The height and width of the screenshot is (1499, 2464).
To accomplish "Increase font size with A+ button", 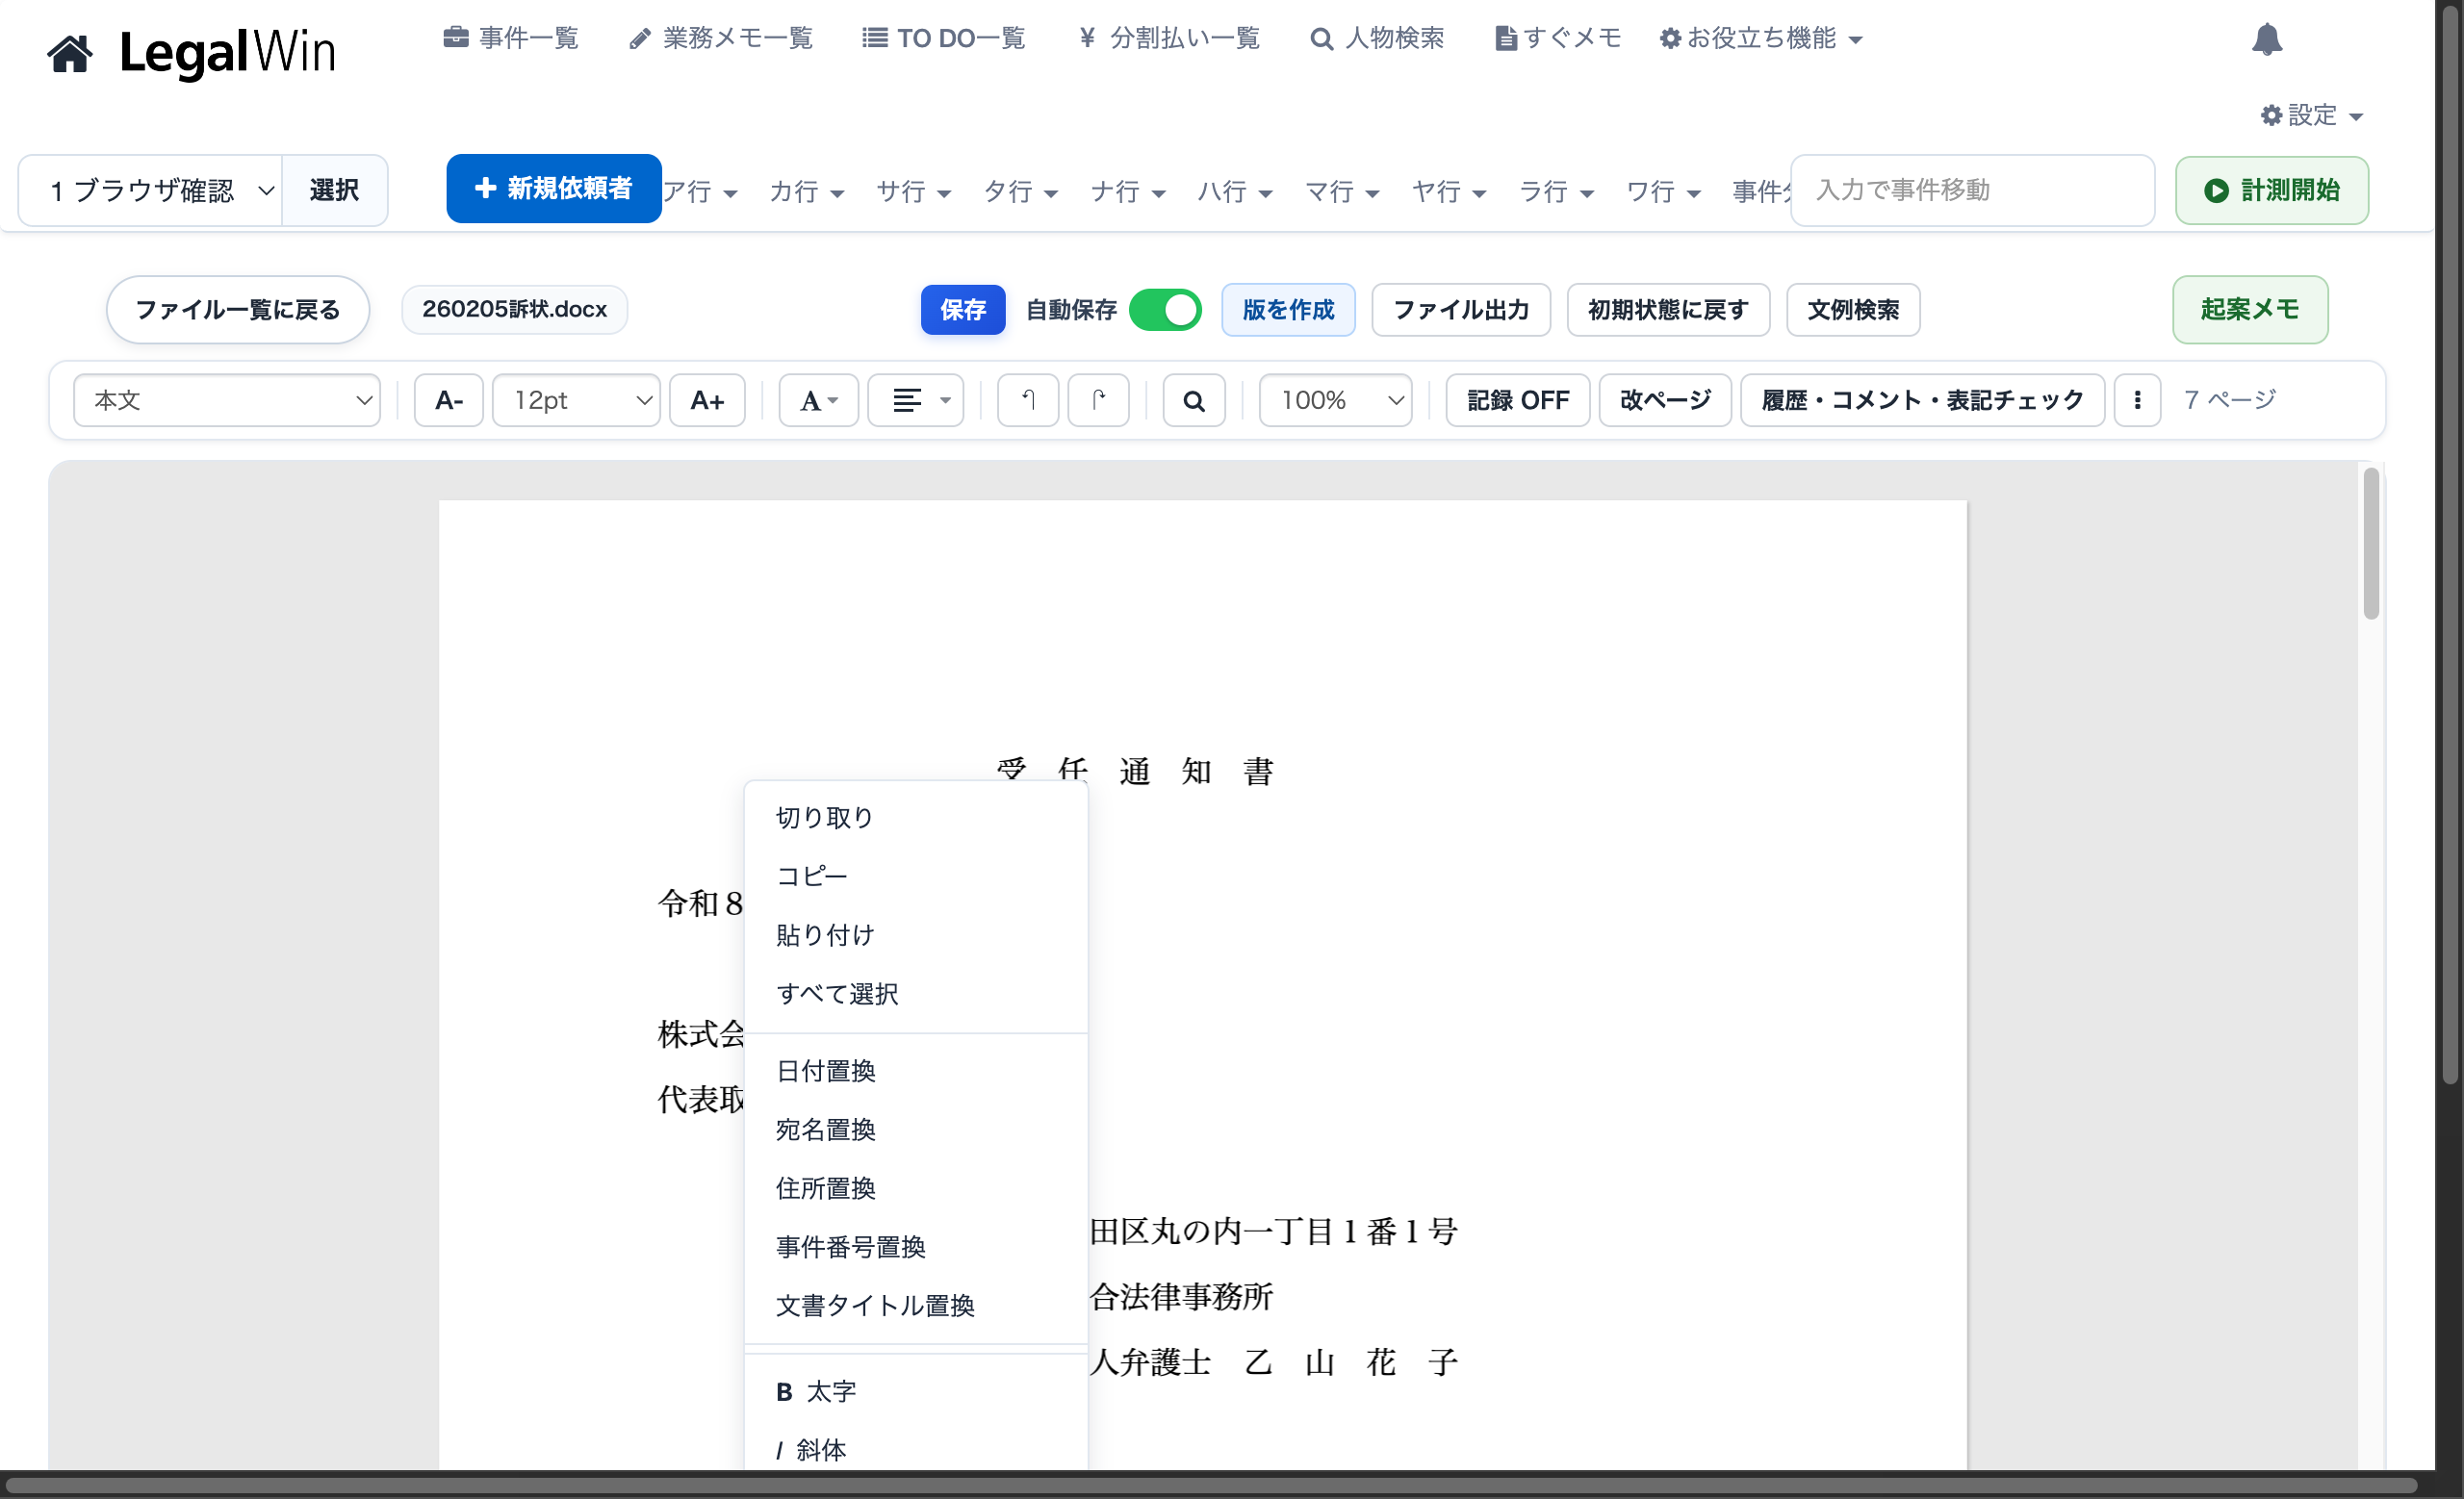I will click(707, 401).
